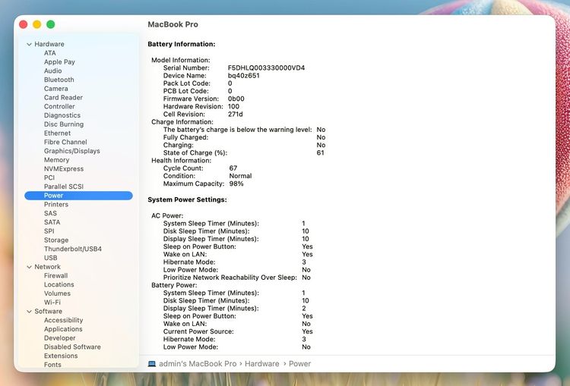Collapse the Software section chevron
This screenshot has height=386, width=570.
point(29,312)
